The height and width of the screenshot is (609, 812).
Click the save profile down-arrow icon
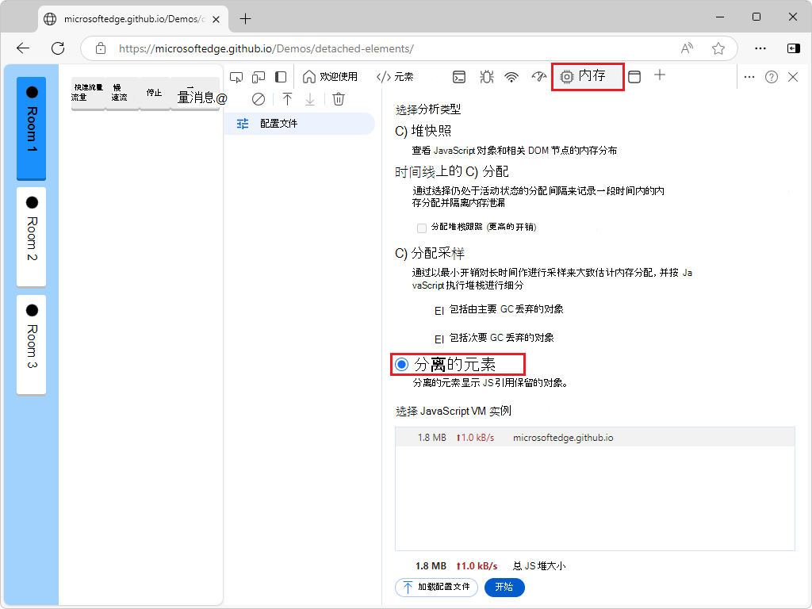click(310, 99)
